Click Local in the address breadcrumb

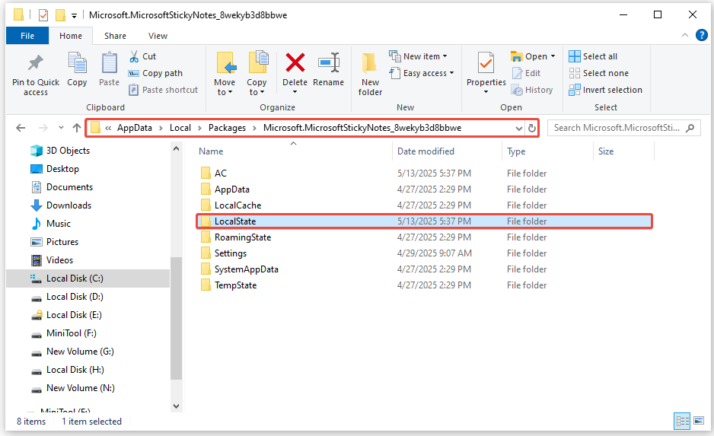[x=180, y=128]
